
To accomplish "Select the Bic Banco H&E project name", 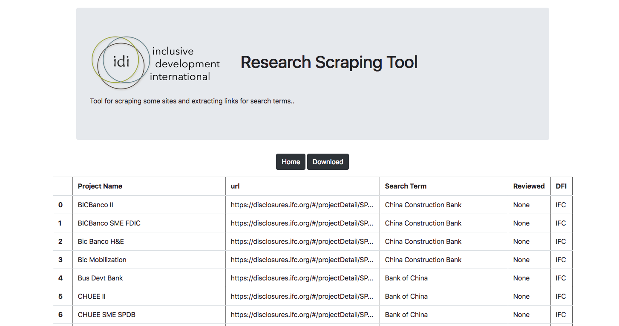I will tap(101, 241).
